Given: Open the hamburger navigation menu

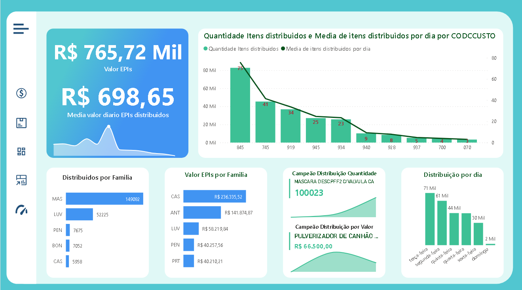Looking at the screenshot, I should pos(21,29).
